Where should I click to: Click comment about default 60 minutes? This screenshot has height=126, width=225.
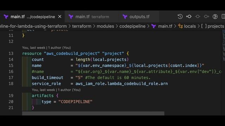(x=118, y=78)
